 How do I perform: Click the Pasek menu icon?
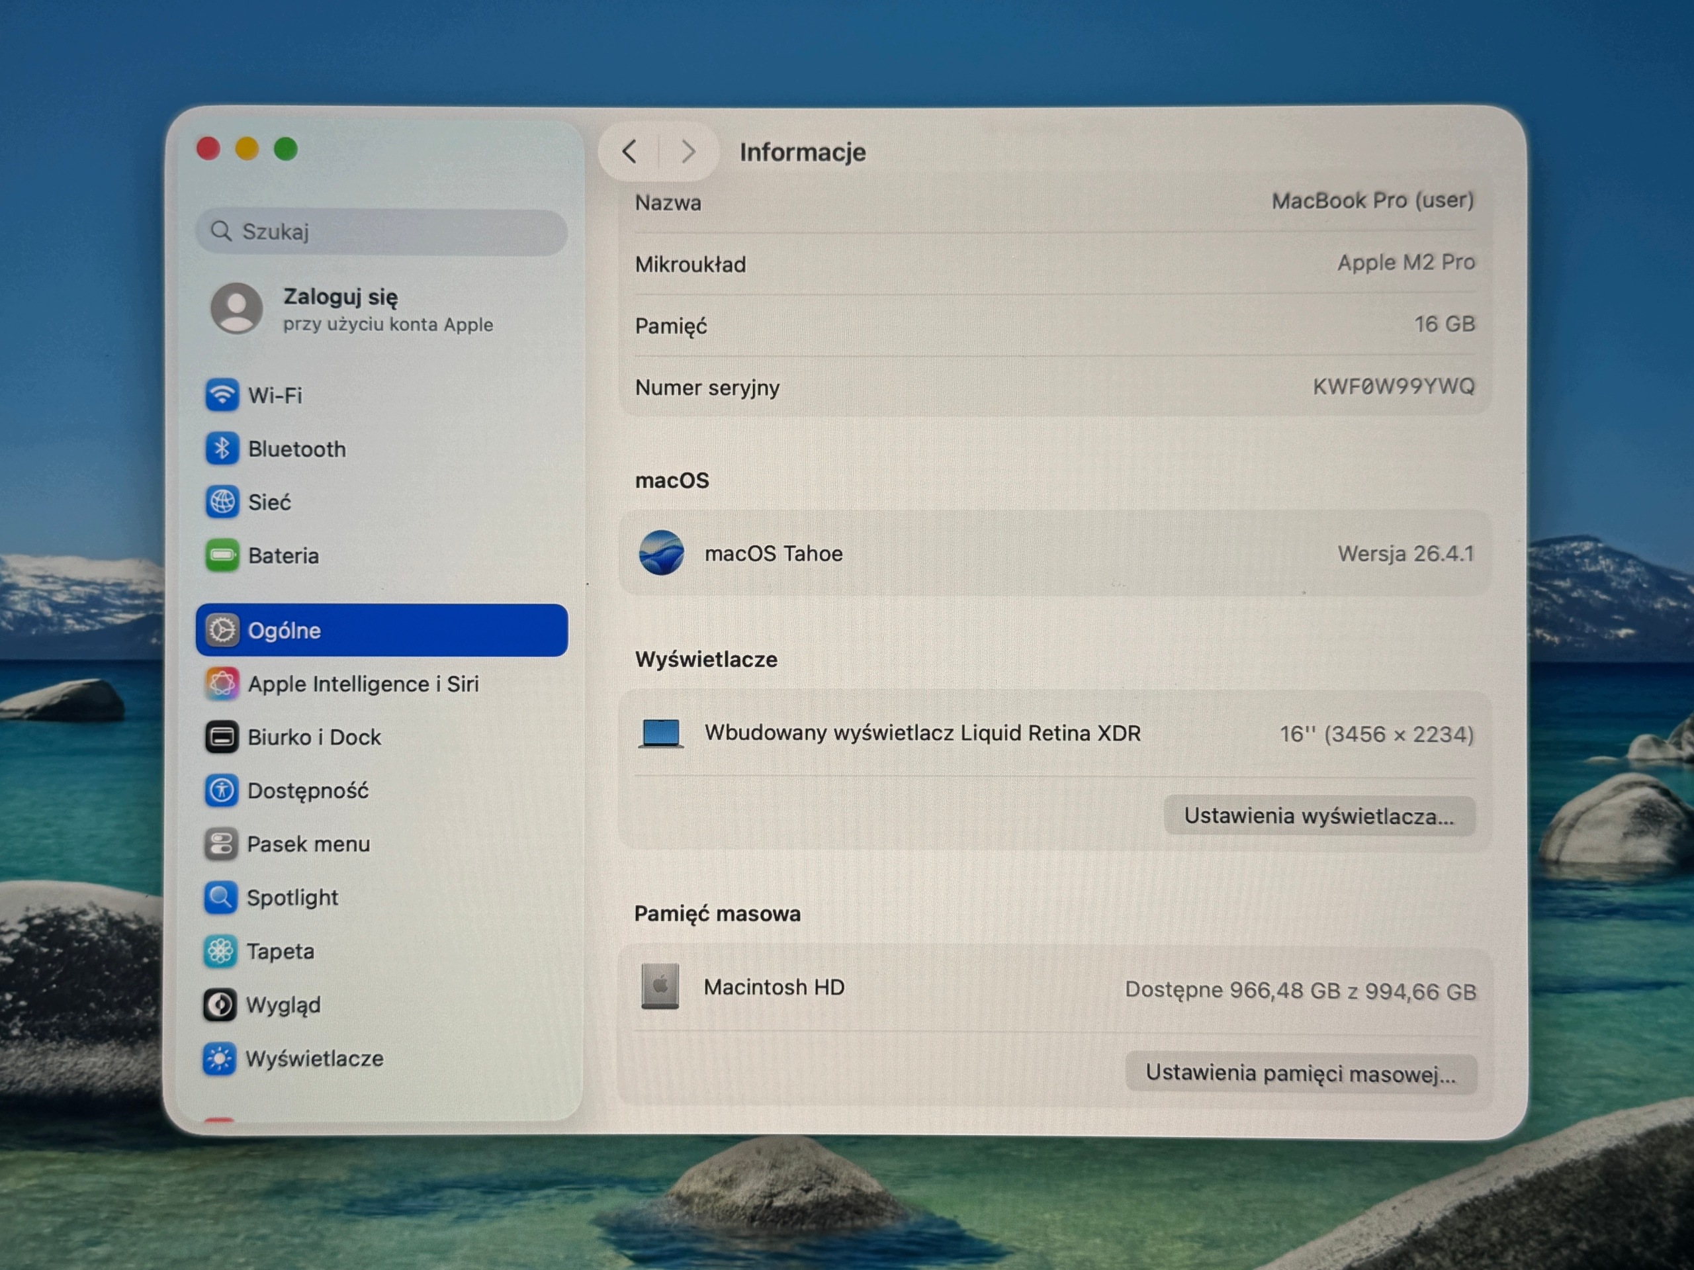tap(221, 844)
